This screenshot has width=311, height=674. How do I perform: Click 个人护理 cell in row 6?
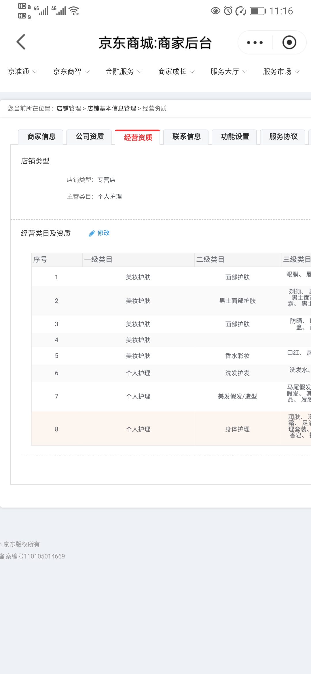pos(138,373)
